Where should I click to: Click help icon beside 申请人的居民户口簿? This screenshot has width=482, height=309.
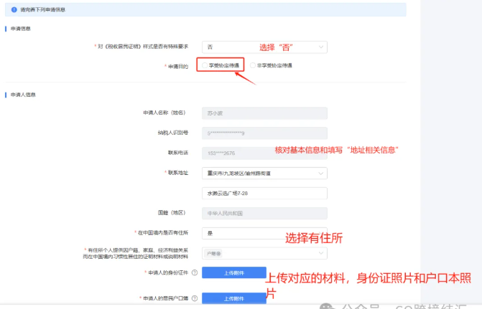(195, 298)
